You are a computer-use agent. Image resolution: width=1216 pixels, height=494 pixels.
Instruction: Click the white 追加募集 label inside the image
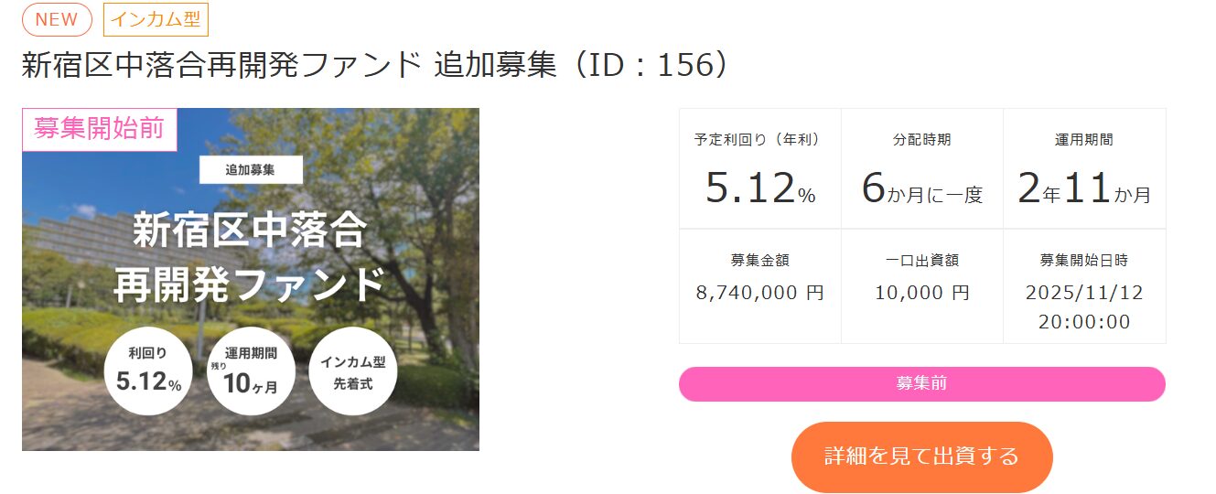coord(250,170)
